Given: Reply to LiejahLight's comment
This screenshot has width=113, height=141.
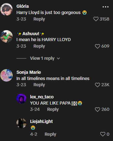Looking at the screenshot, I should click(50, 134).
